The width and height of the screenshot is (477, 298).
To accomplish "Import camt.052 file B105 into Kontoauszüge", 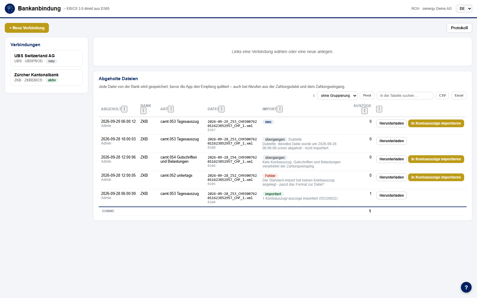I will [436, 177].
